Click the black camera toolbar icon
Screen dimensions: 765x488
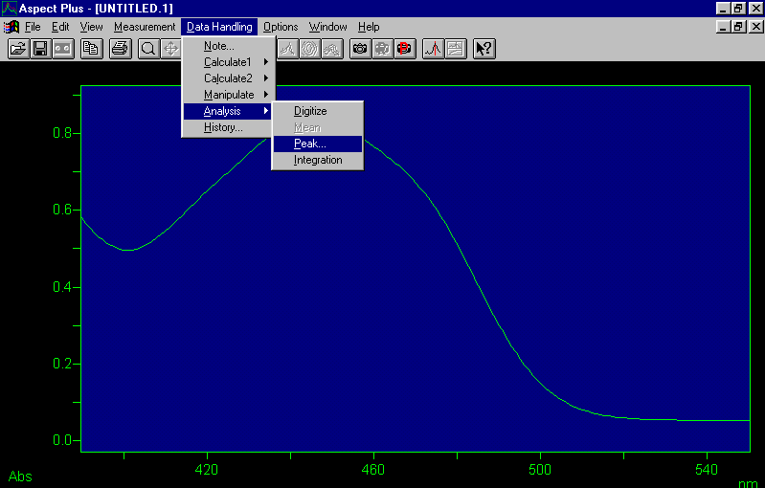(360, 48)
